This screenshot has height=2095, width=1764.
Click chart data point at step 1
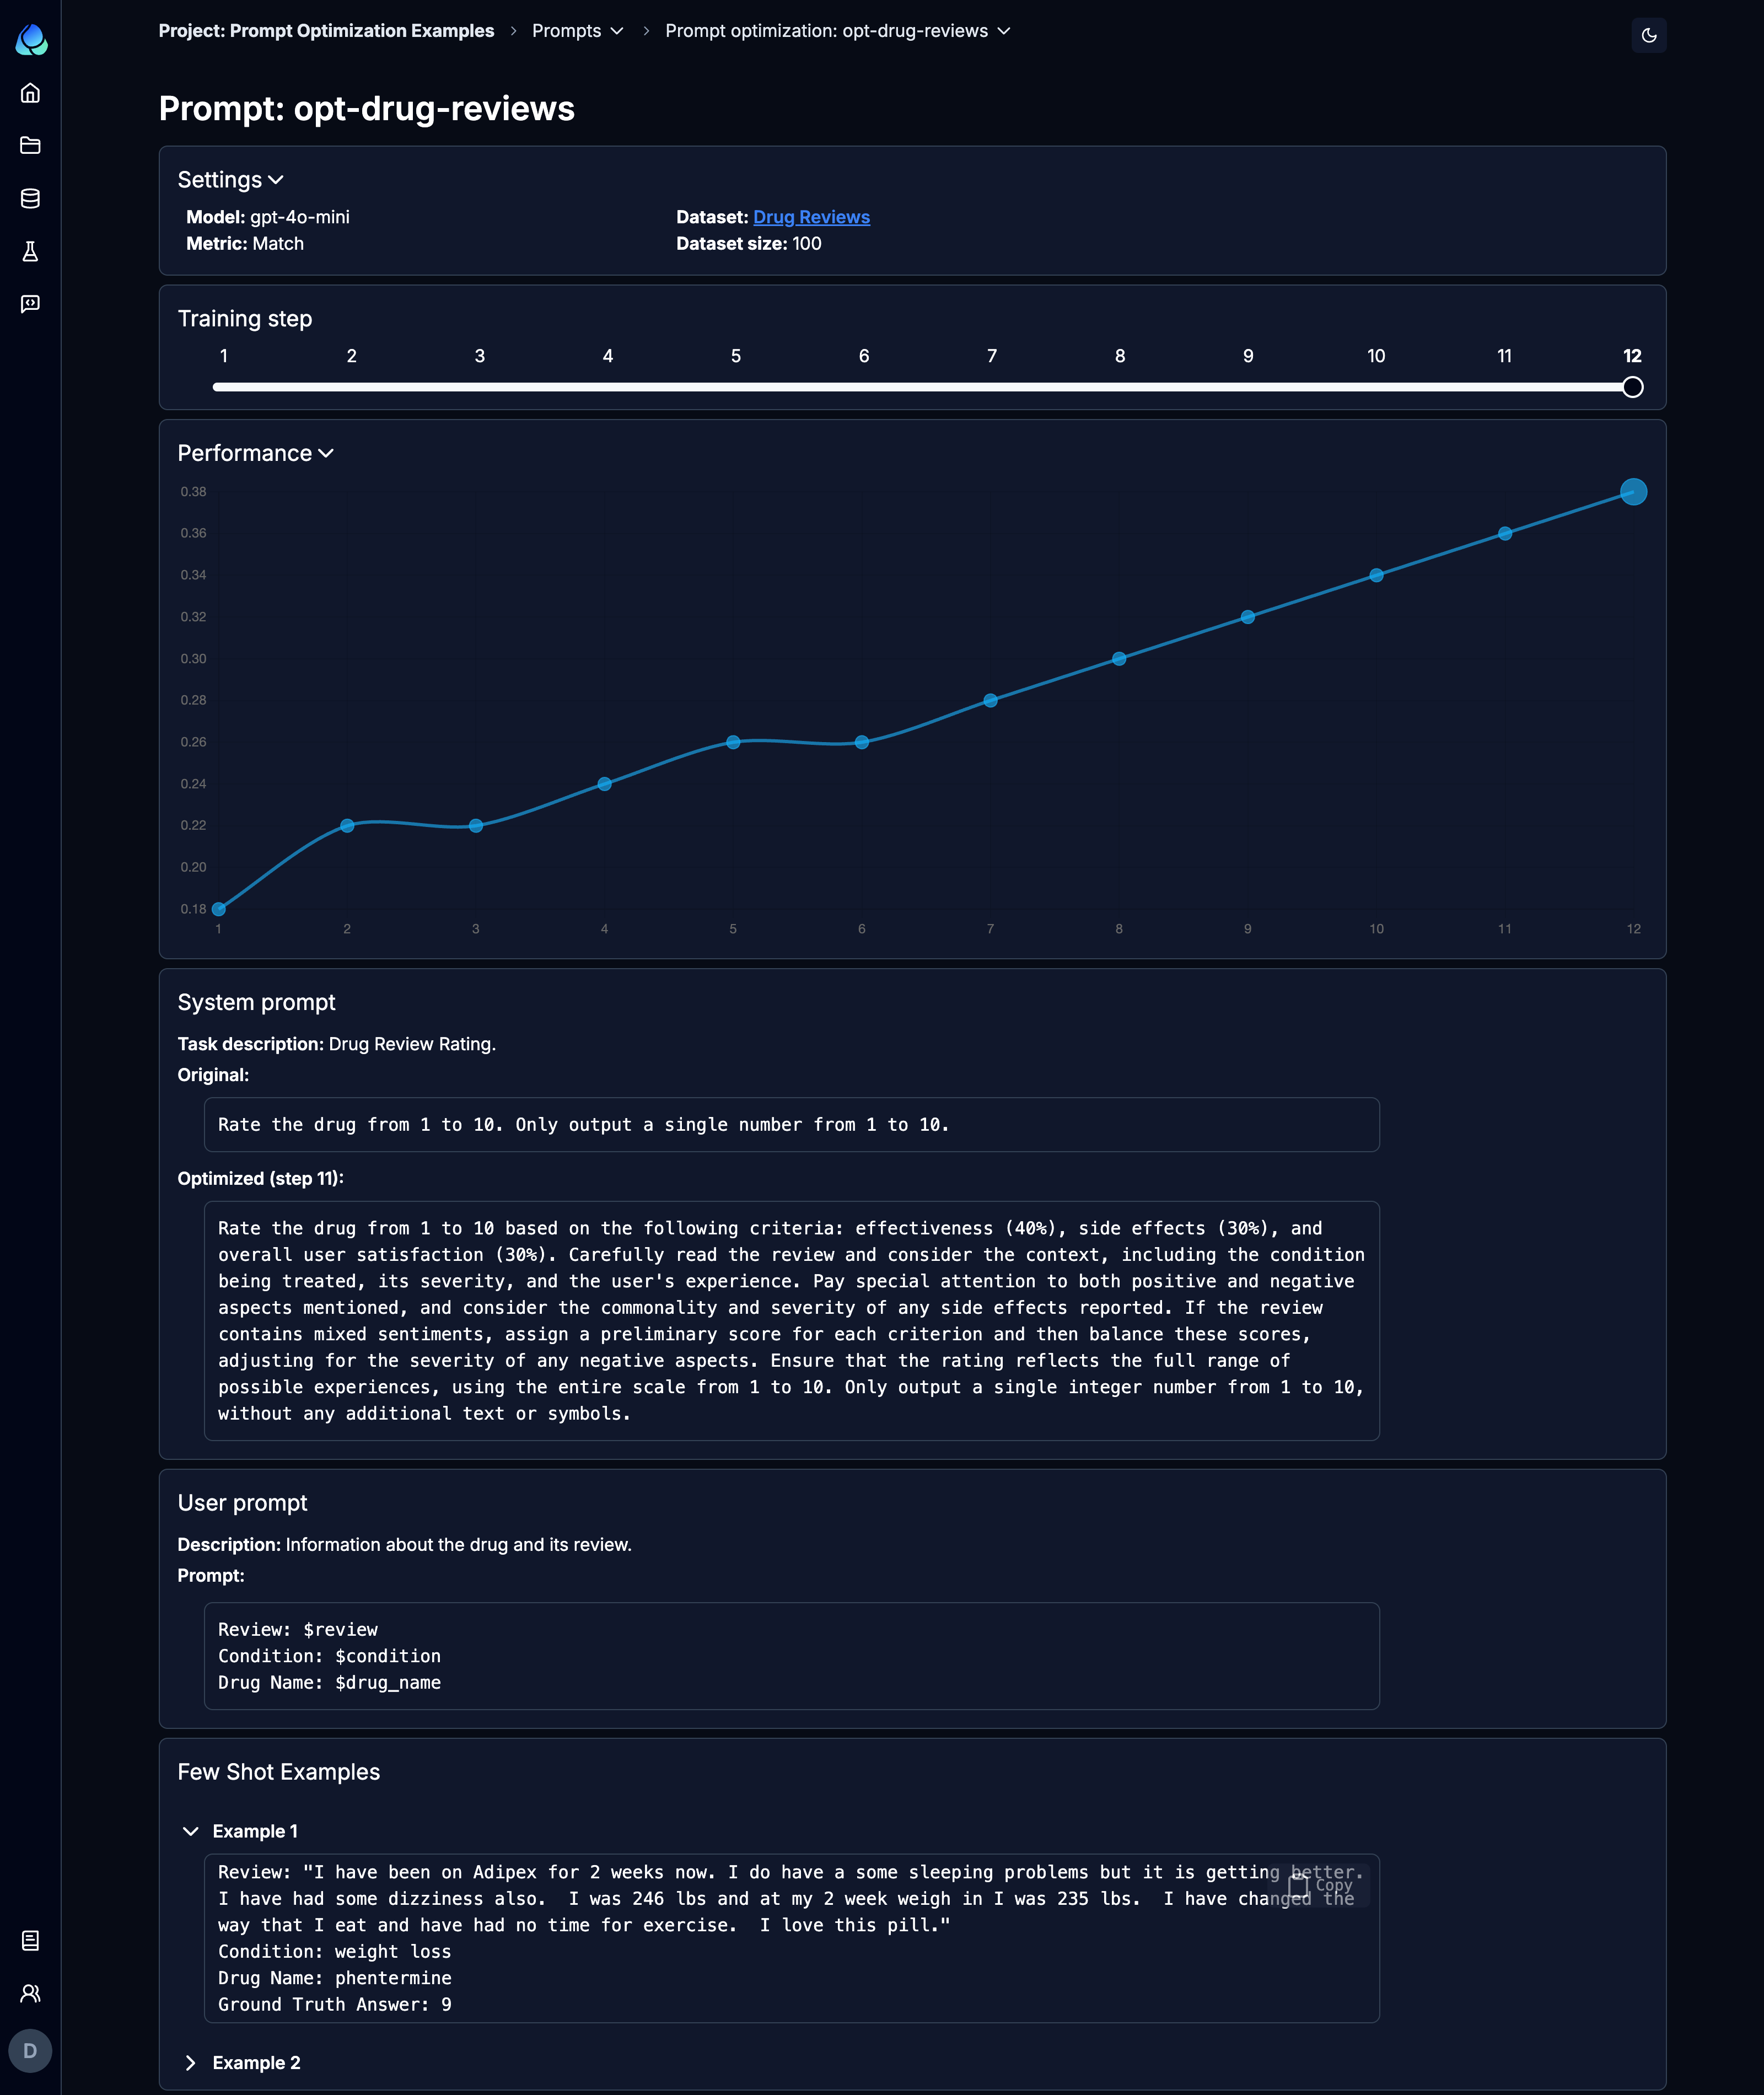[x=219, y=909]
